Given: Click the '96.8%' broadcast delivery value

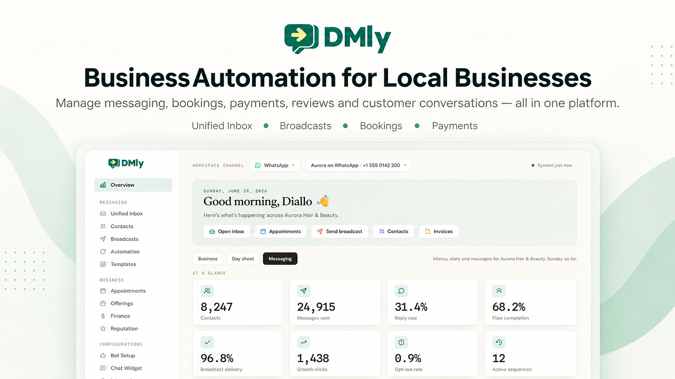Looking at the screenshot, I should 217,358.
